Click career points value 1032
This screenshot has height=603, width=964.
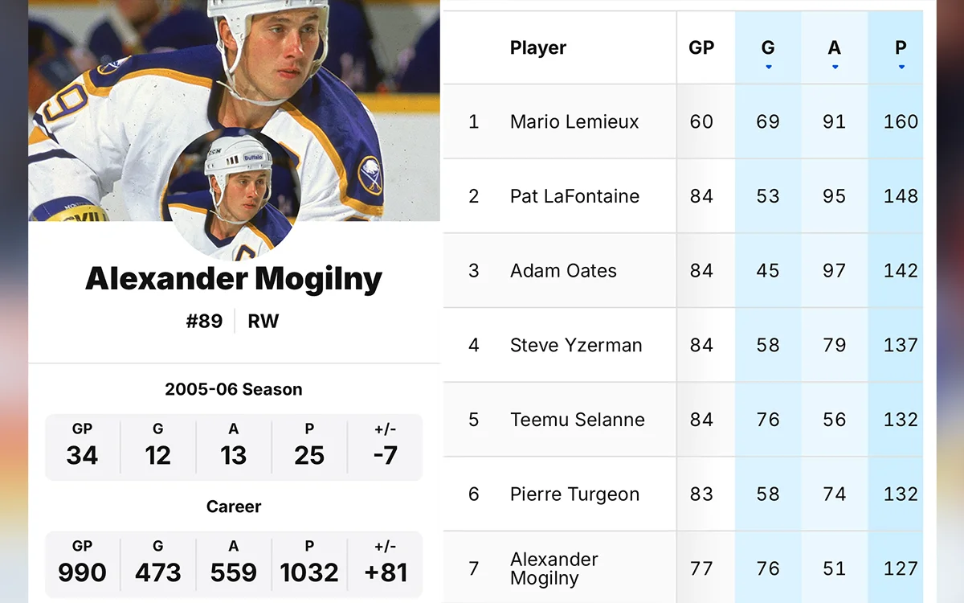pyautogui.click(x=309, y=572)
